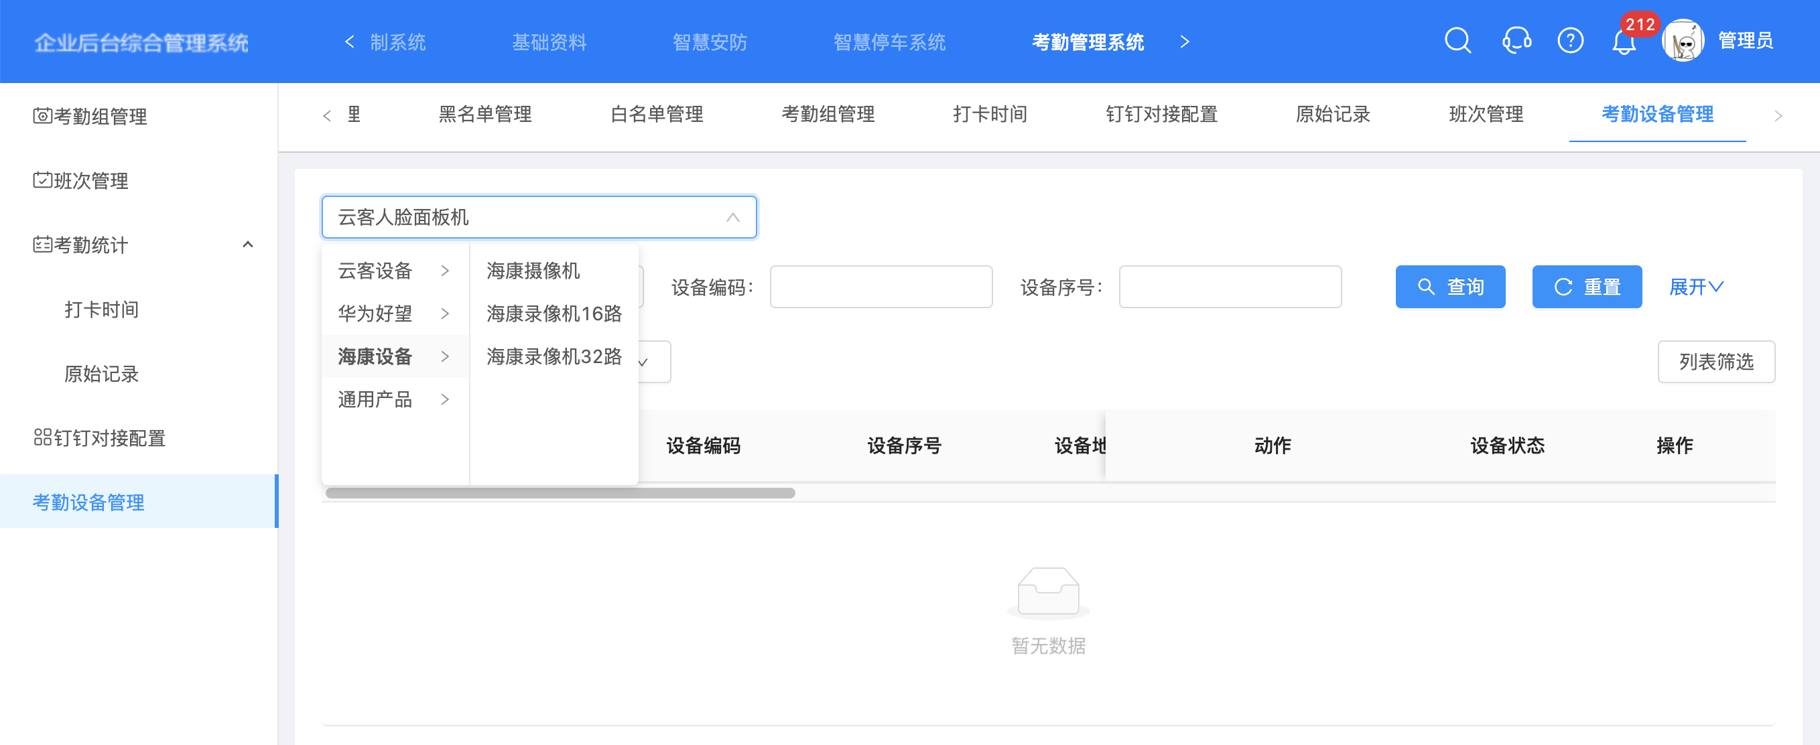Viewport: 1820px width, 745px height.
Task: Open the 智慧安防 top menu
Action: [710, 42]
